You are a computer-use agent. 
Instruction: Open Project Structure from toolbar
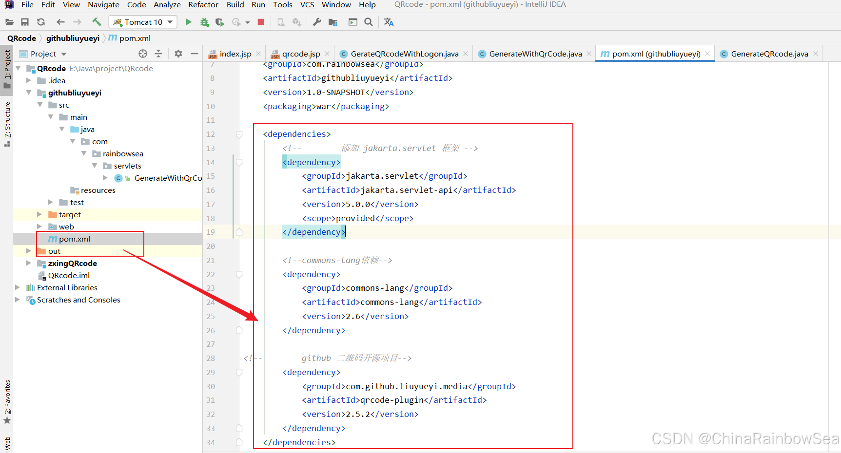tap(333, 22)
